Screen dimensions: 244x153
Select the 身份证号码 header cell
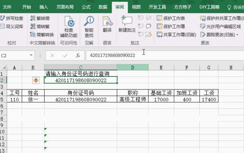[x=80, y=93]
